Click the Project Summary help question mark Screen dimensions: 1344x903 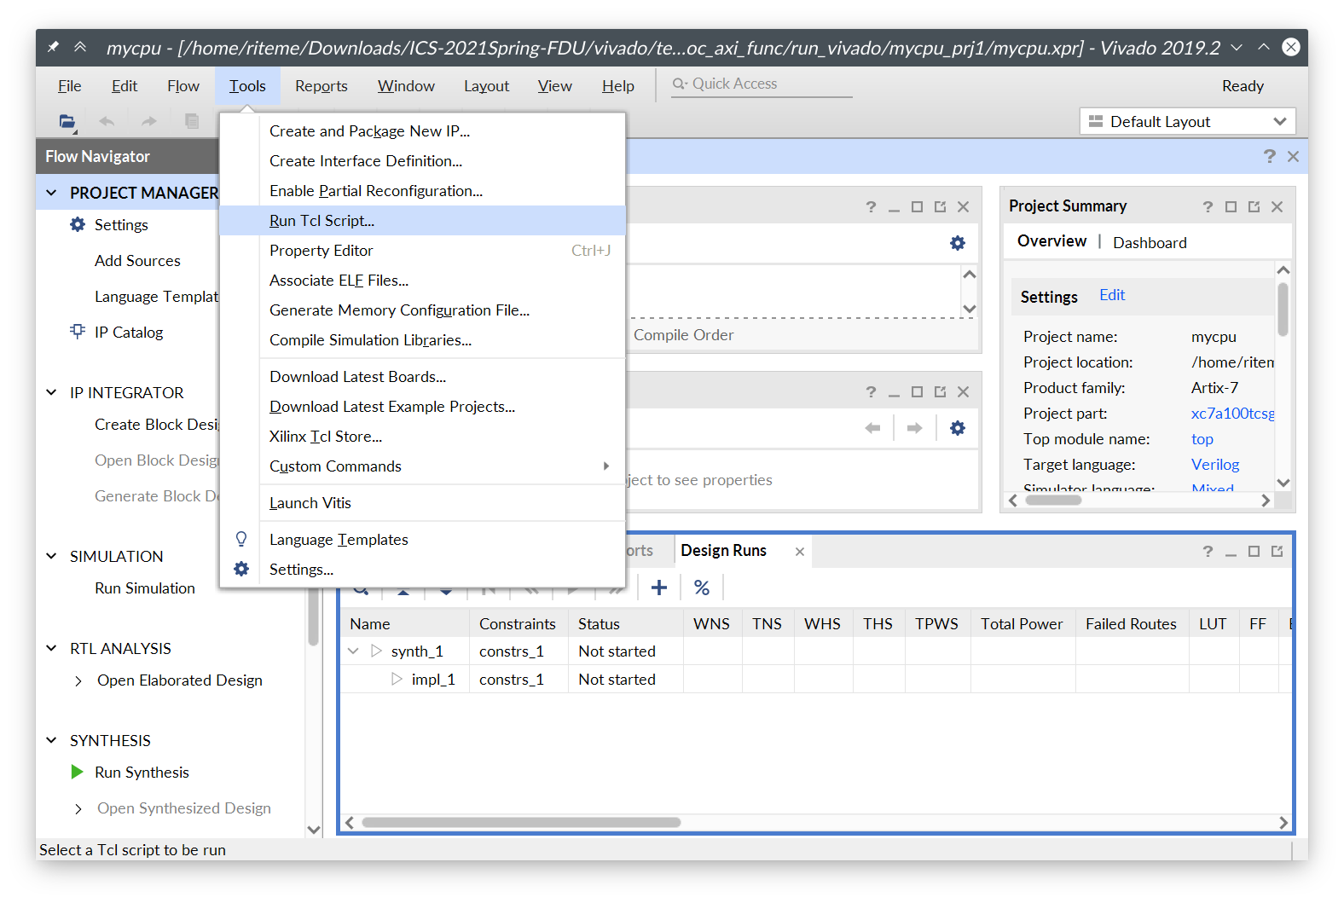click(x=1208, y=206)
